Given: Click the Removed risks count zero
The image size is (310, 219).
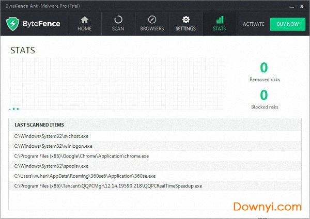Looking at the screenshot, I should click(264, 68).
